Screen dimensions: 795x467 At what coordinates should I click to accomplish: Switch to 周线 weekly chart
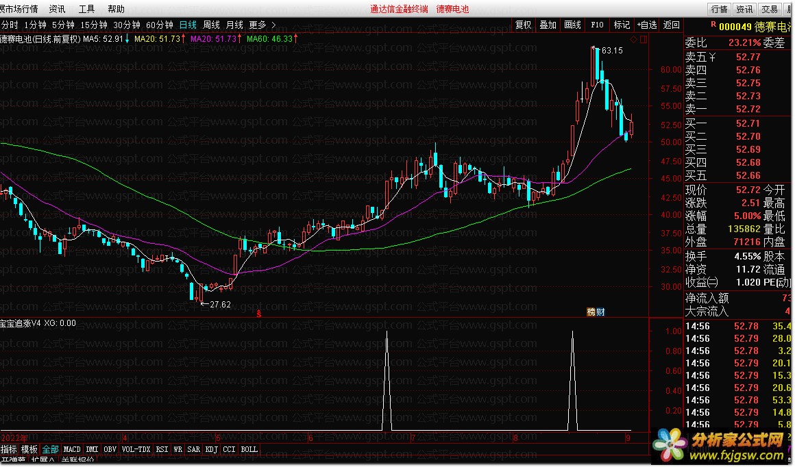tap(211, 25)
